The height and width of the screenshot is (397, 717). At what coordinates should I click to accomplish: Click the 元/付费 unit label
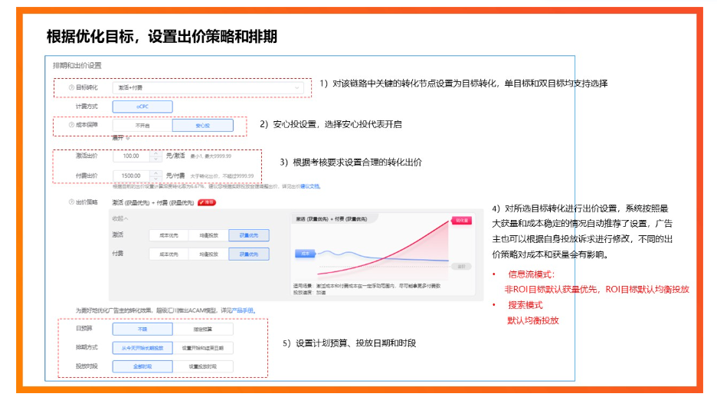175,176
